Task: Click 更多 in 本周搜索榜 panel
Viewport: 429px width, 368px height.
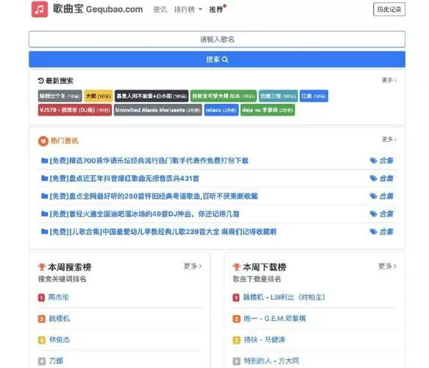Action: pyautogui.click(x=192, y=266)
